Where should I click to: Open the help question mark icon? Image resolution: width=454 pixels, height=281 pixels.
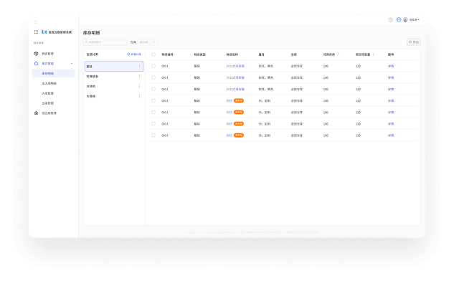tap(391, 19)
